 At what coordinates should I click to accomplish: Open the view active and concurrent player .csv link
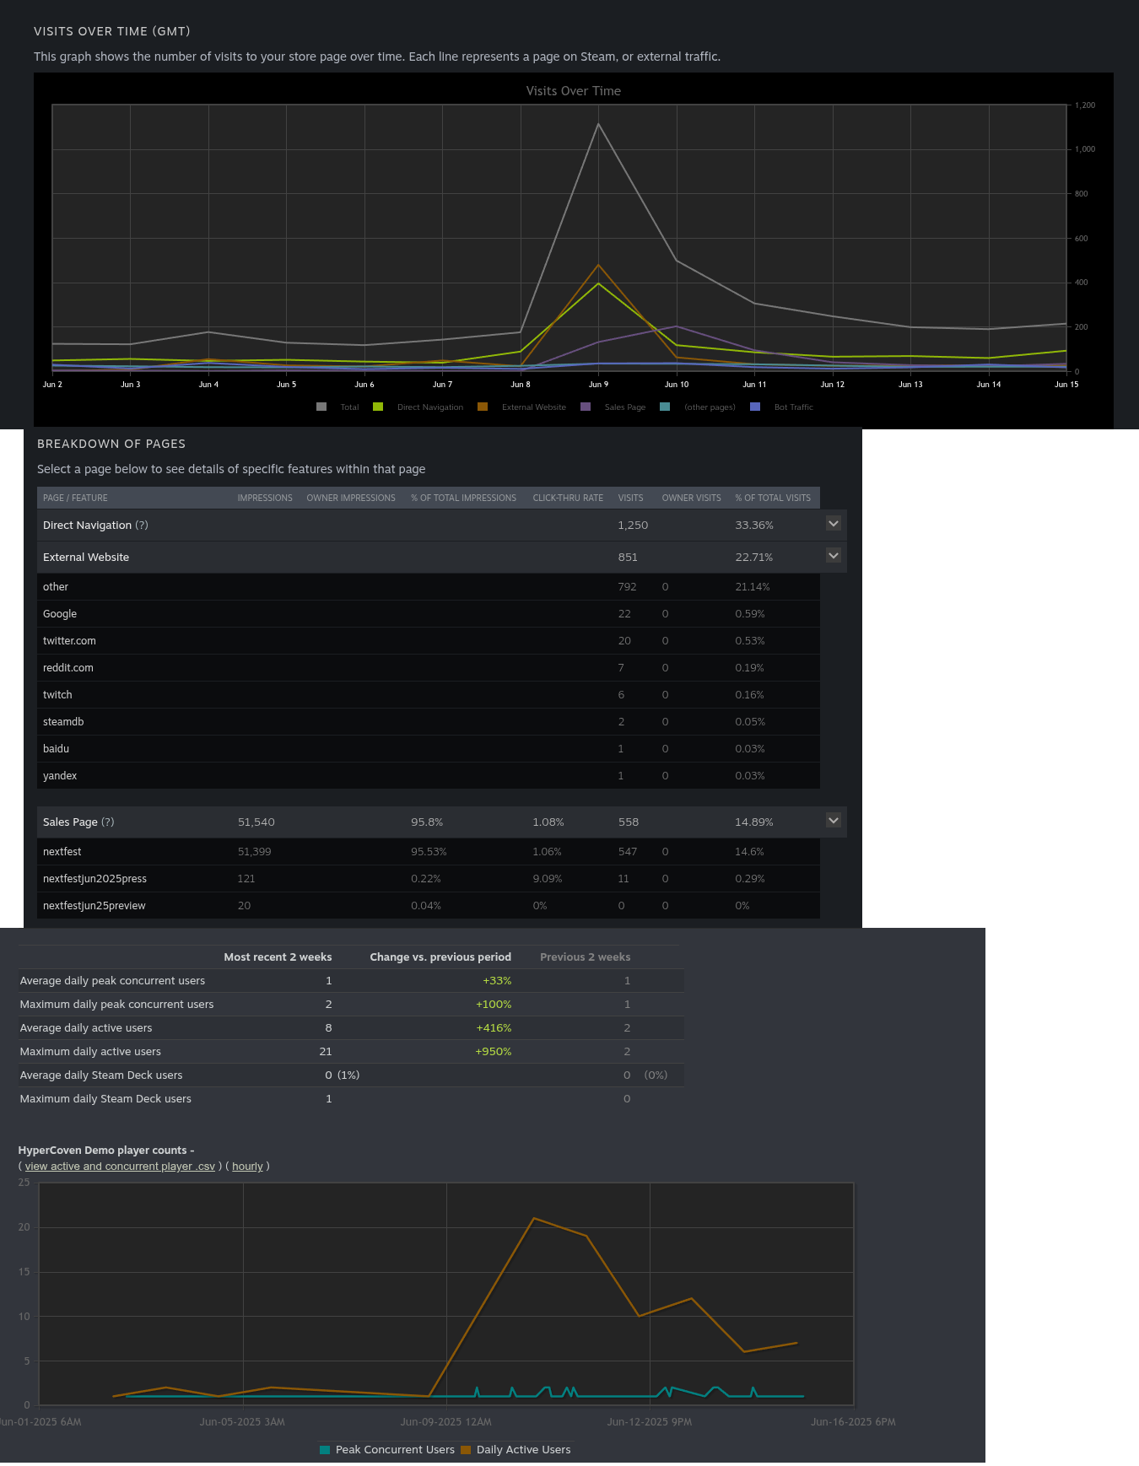tap(120, 1167)
